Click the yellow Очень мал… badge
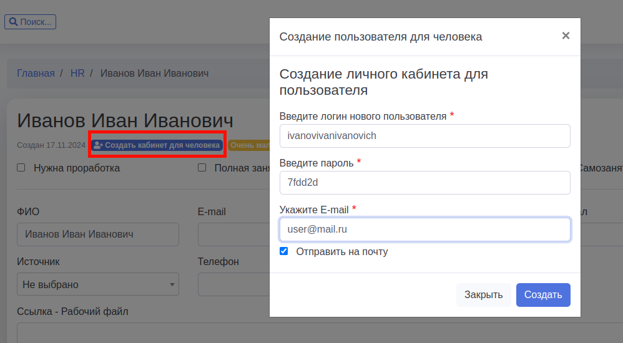623x343 pixels. point(248,145)
